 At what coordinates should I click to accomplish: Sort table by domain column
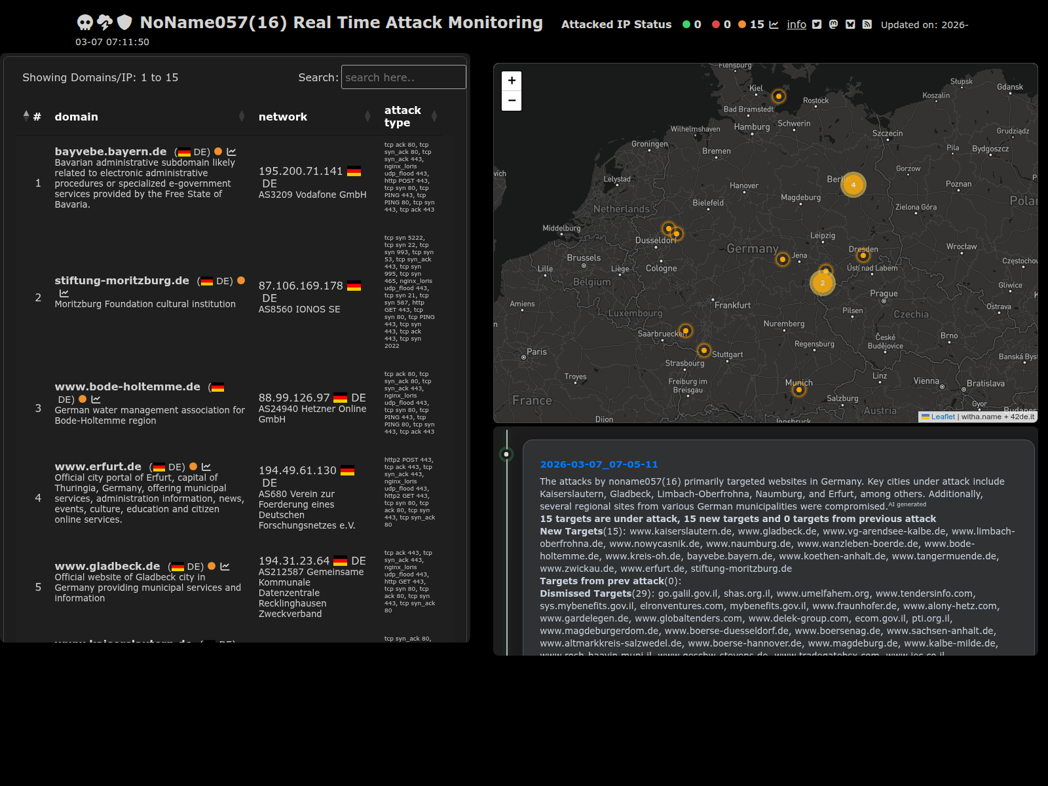point(76,117)
